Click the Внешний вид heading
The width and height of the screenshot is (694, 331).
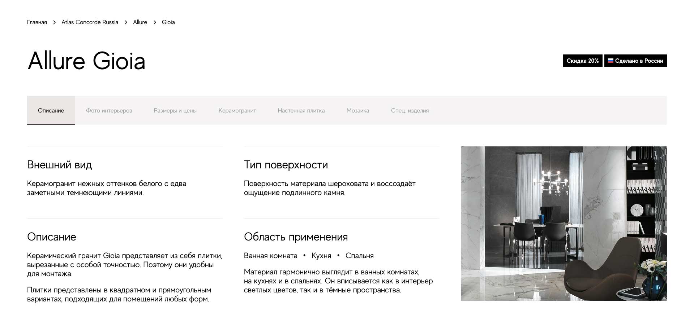[60, 165]
